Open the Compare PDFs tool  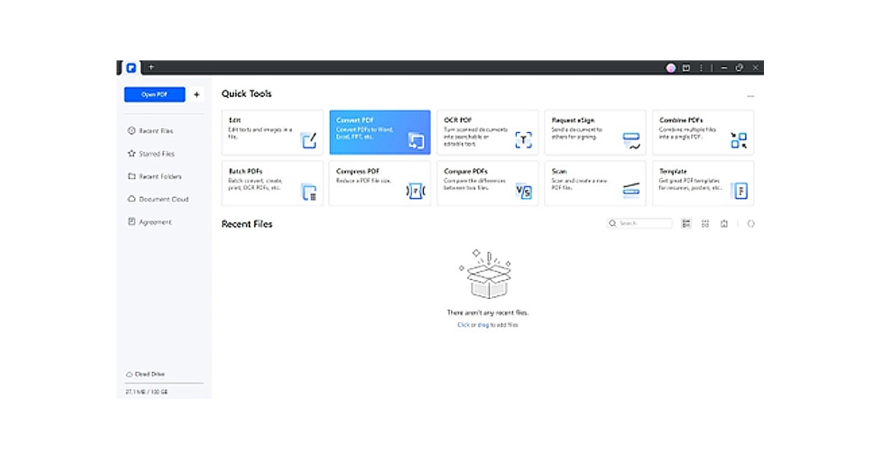pos(488,183)
